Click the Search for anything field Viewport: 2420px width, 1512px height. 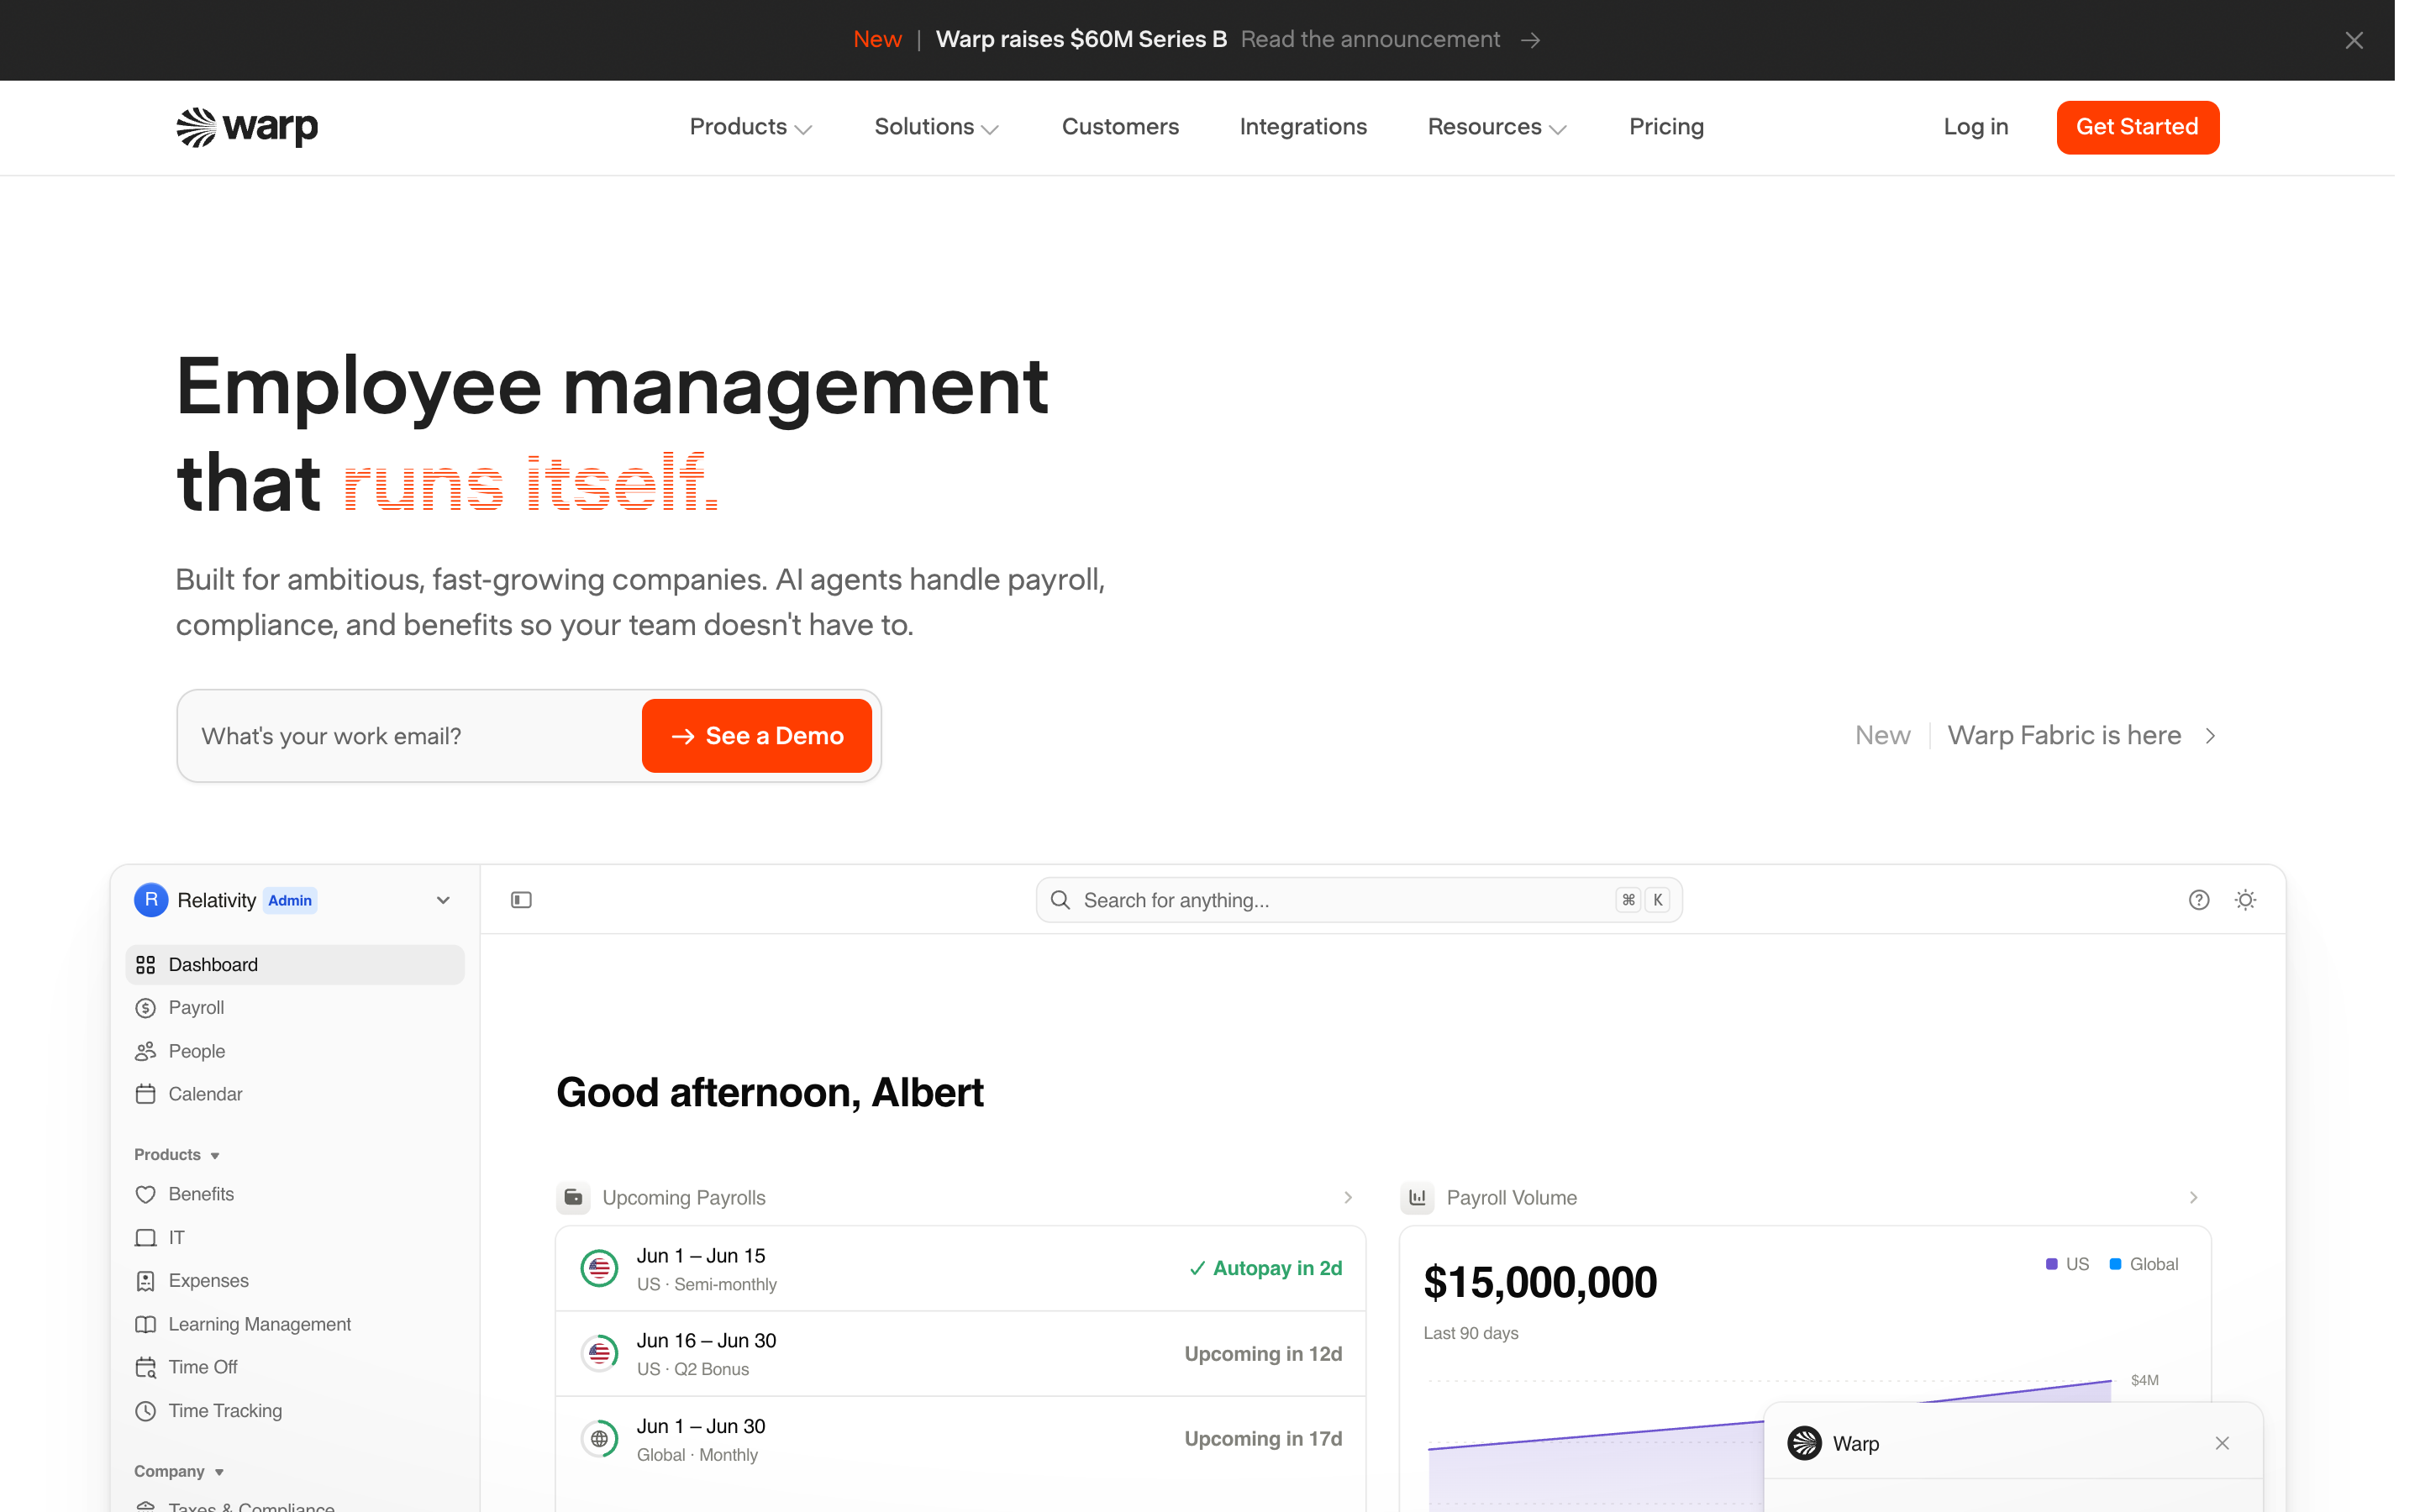(x=1358, y=900)
